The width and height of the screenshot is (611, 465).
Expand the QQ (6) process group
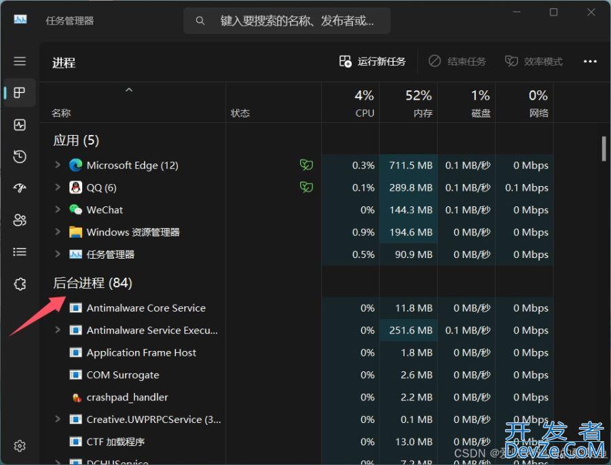tap(58, 187)
